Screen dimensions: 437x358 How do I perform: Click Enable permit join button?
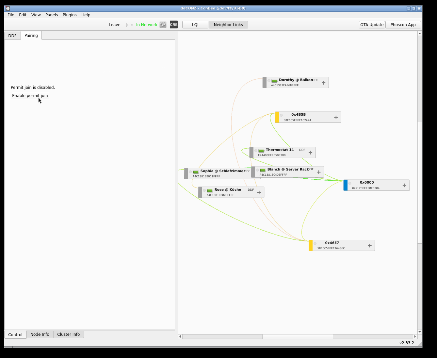click(30, 96)
